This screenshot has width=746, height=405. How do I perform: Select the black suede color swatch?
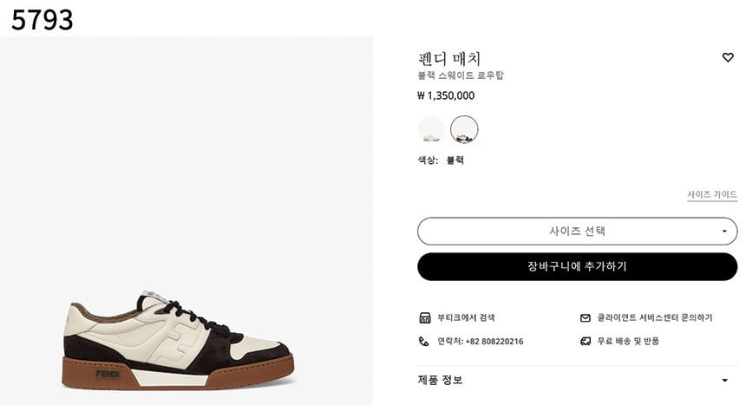(x=464, y=130)
